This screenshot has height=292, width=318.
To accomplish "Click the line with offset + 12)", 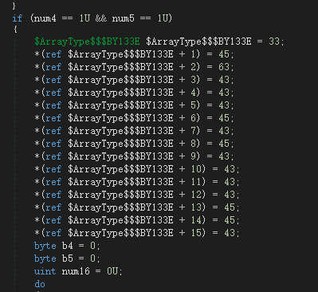I will click(137, 195).
